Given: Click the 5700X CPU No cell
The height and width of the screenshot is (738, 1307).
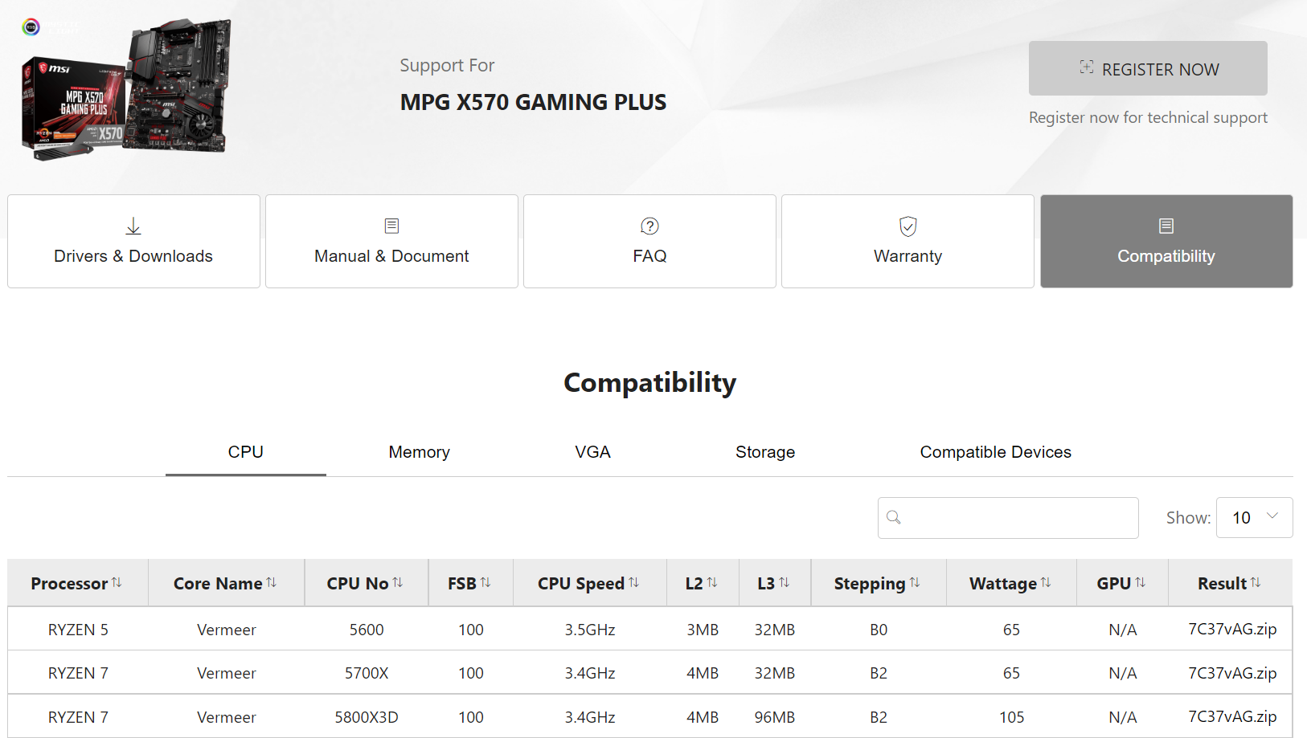Looking at the screenshot, I should (x=367, y=673).
